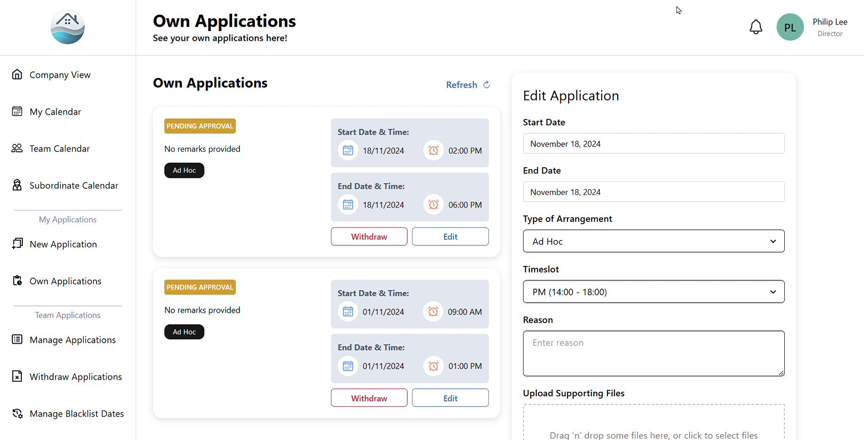
Task: Click clock icon beside 02:00 PM
Action: coord(433,150)
